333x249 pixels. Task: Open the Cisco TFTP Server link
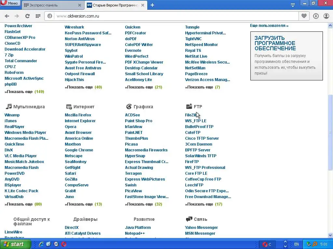click(202, 138)
